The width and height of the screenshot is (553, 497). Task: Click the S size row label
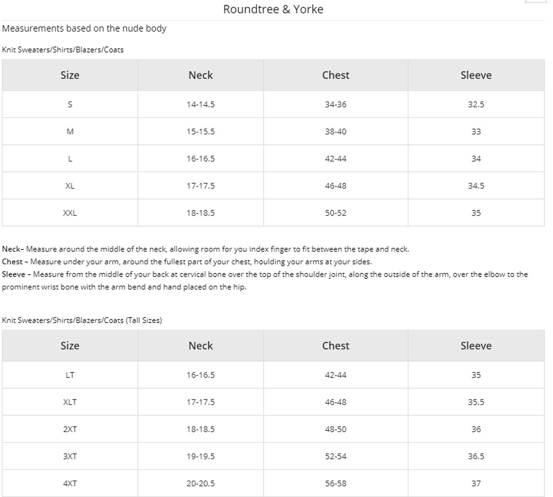point(70,105)
